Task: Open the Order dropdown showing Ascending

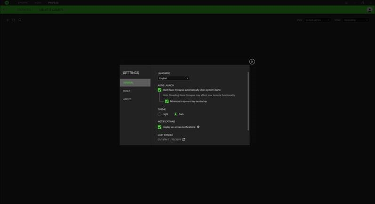Action: (356, 20)
